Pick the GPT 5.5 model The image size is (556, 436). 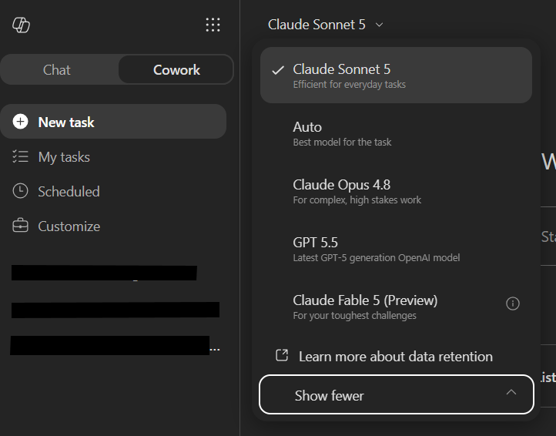(396, 249)
